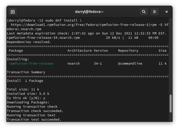Click the rpmfusion-free-release-34.noarch.rpm download line
Screen dimensions: 179x129
[83, 38]
